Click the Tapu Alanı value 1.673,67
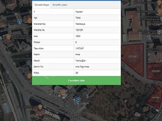Screen dimensions: 162x121 coord(80,48)
